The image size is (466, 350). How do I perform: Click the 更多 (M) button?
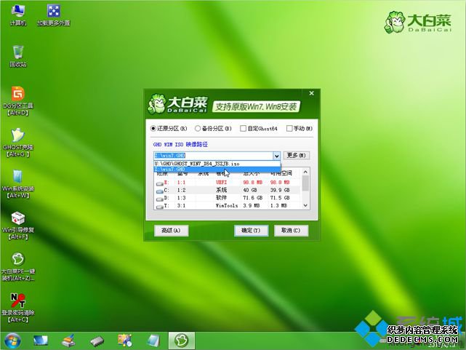point(297,155)
